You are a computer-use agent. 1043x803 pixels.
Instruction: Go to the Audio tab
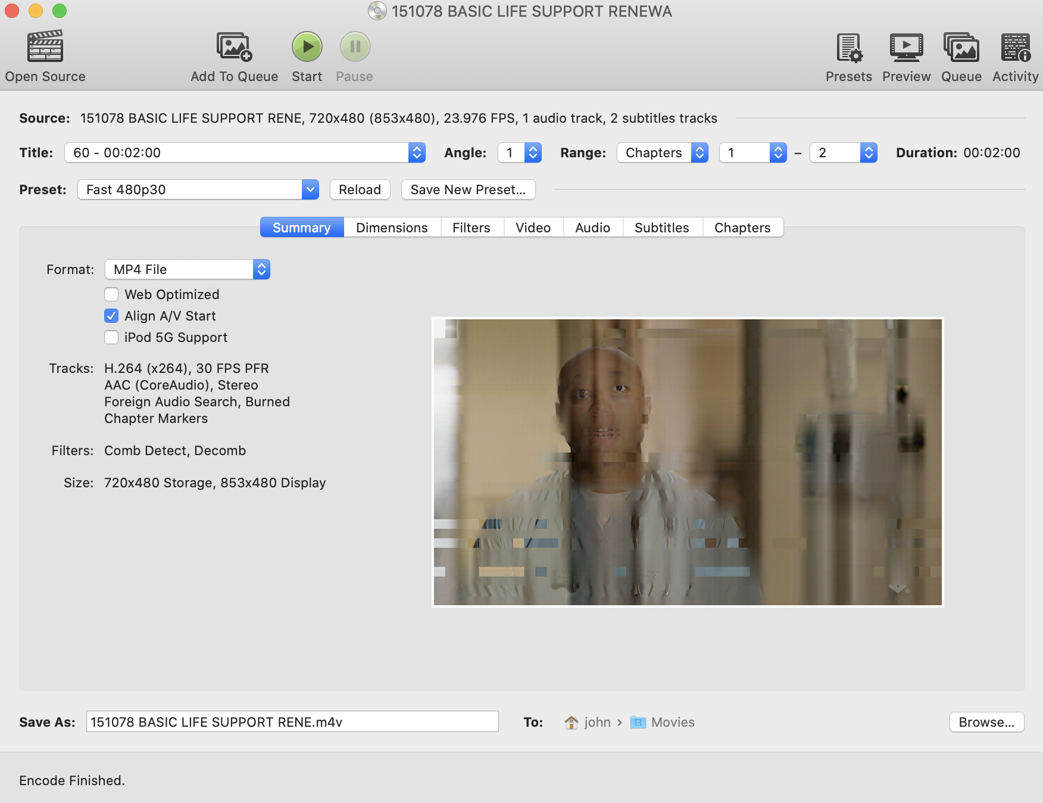pyautogui.click(x=592, y=228)
